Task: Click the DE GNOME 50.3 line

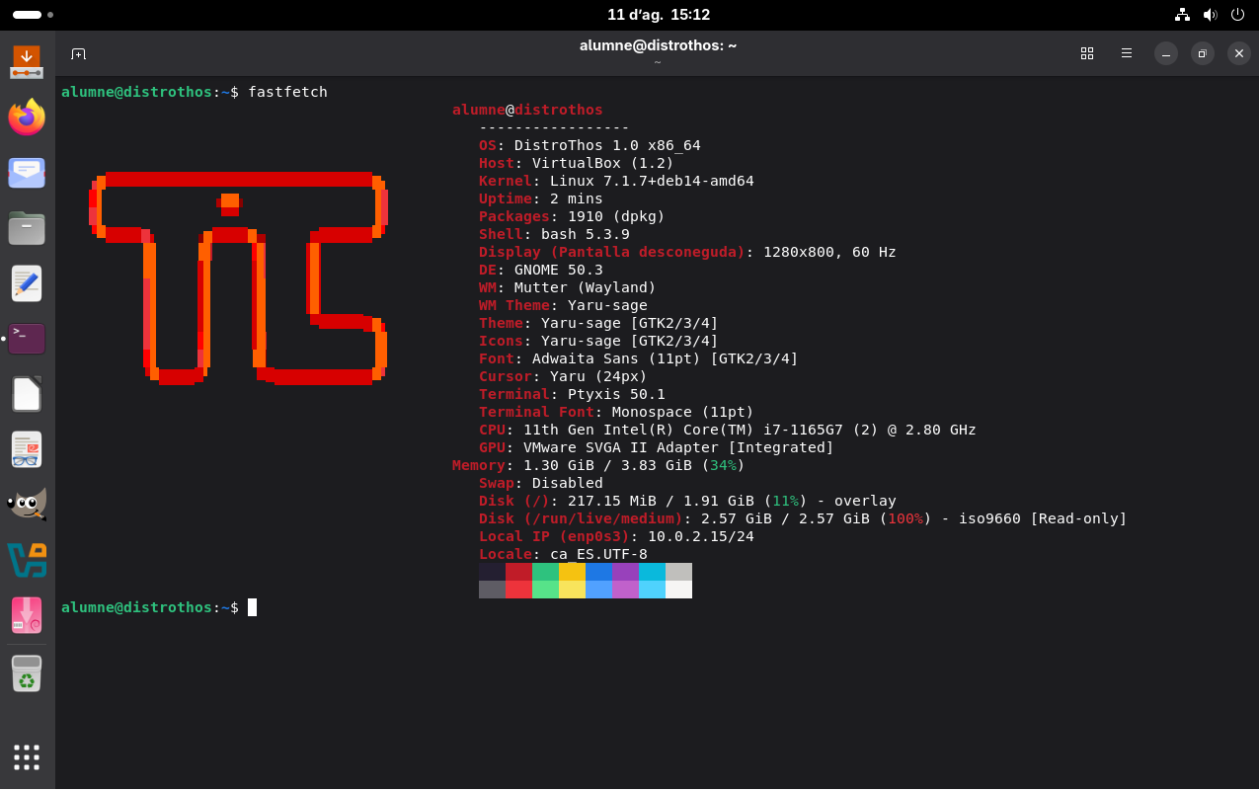Action: pos(541,270)
